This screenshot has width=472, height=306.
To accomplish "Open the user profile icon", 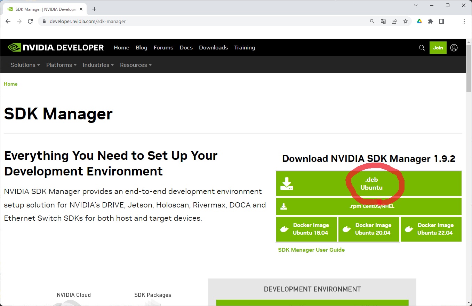I will coord(454,47).
